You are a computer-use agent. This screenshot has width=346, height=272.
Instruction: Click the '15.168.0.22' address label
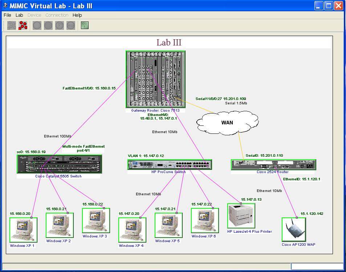93,204
